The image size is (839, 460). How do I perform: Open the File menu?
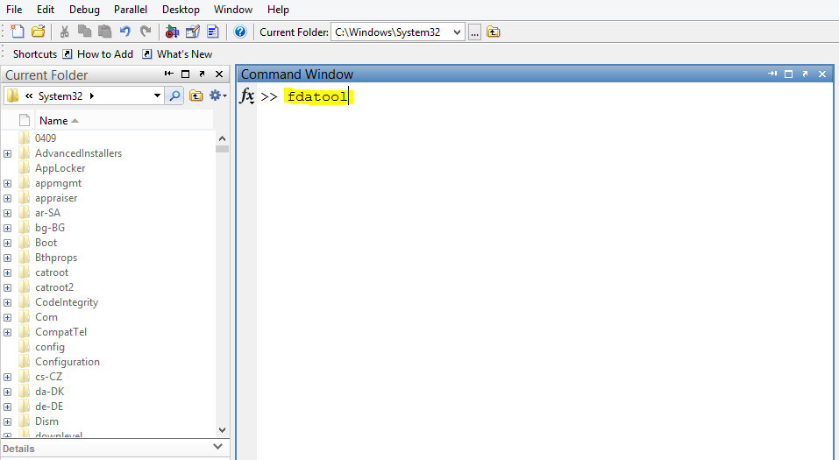pos(14,10)
